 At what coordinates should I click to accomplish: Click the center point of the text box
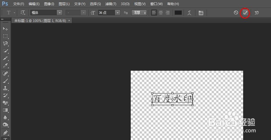(173, 99)
